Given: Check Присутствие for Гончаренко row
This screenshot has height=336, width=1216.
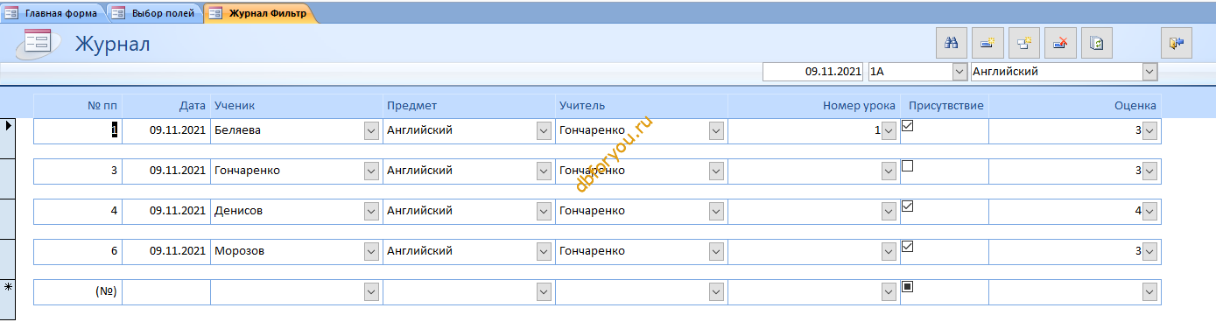Looking at the screenshot, I should [x=908, y=166].
